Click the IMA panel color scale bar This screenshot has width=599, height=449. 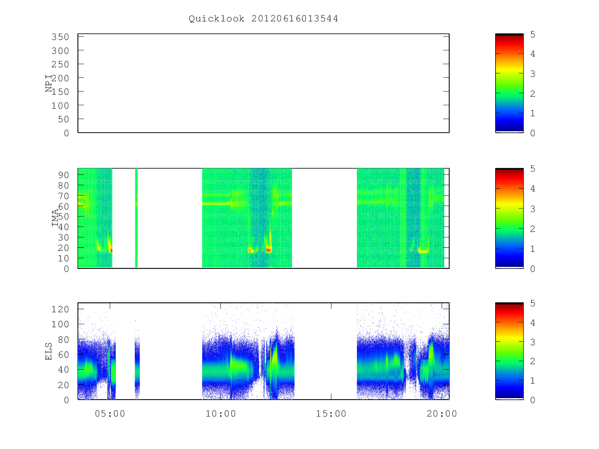tap(509, 218)
